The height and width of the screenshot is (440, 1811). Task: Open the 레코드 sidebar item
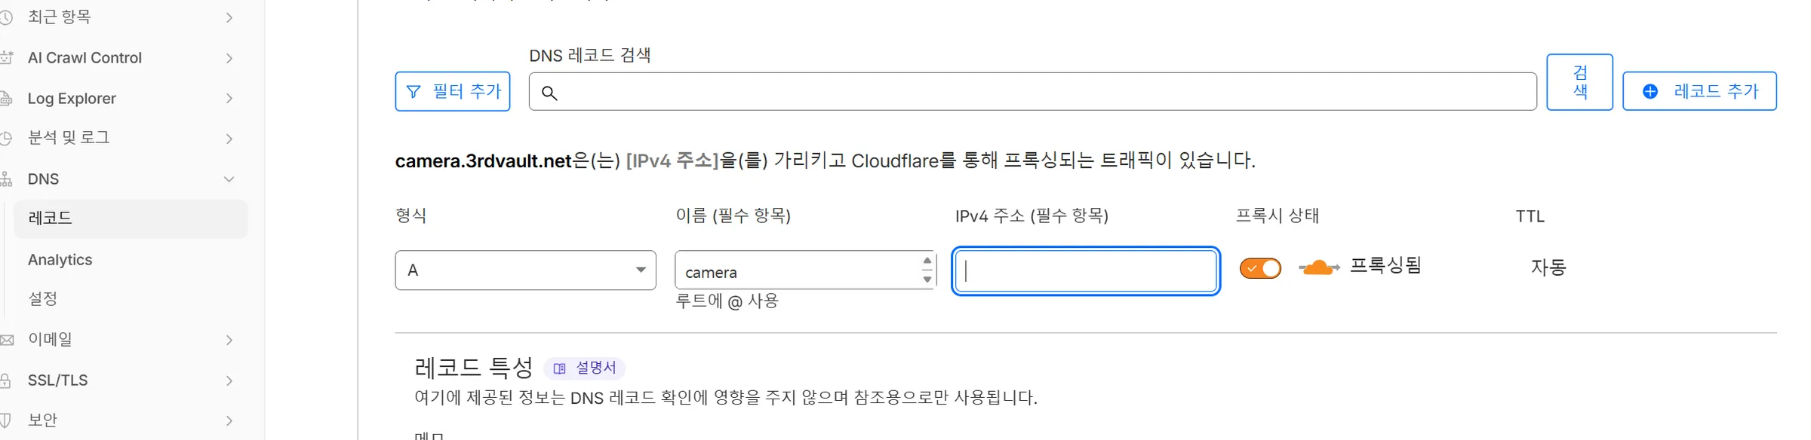tap(50, 218)
